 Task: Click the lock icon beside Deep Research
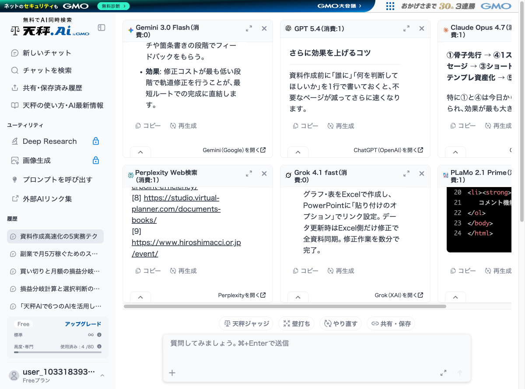click(96, 141)
